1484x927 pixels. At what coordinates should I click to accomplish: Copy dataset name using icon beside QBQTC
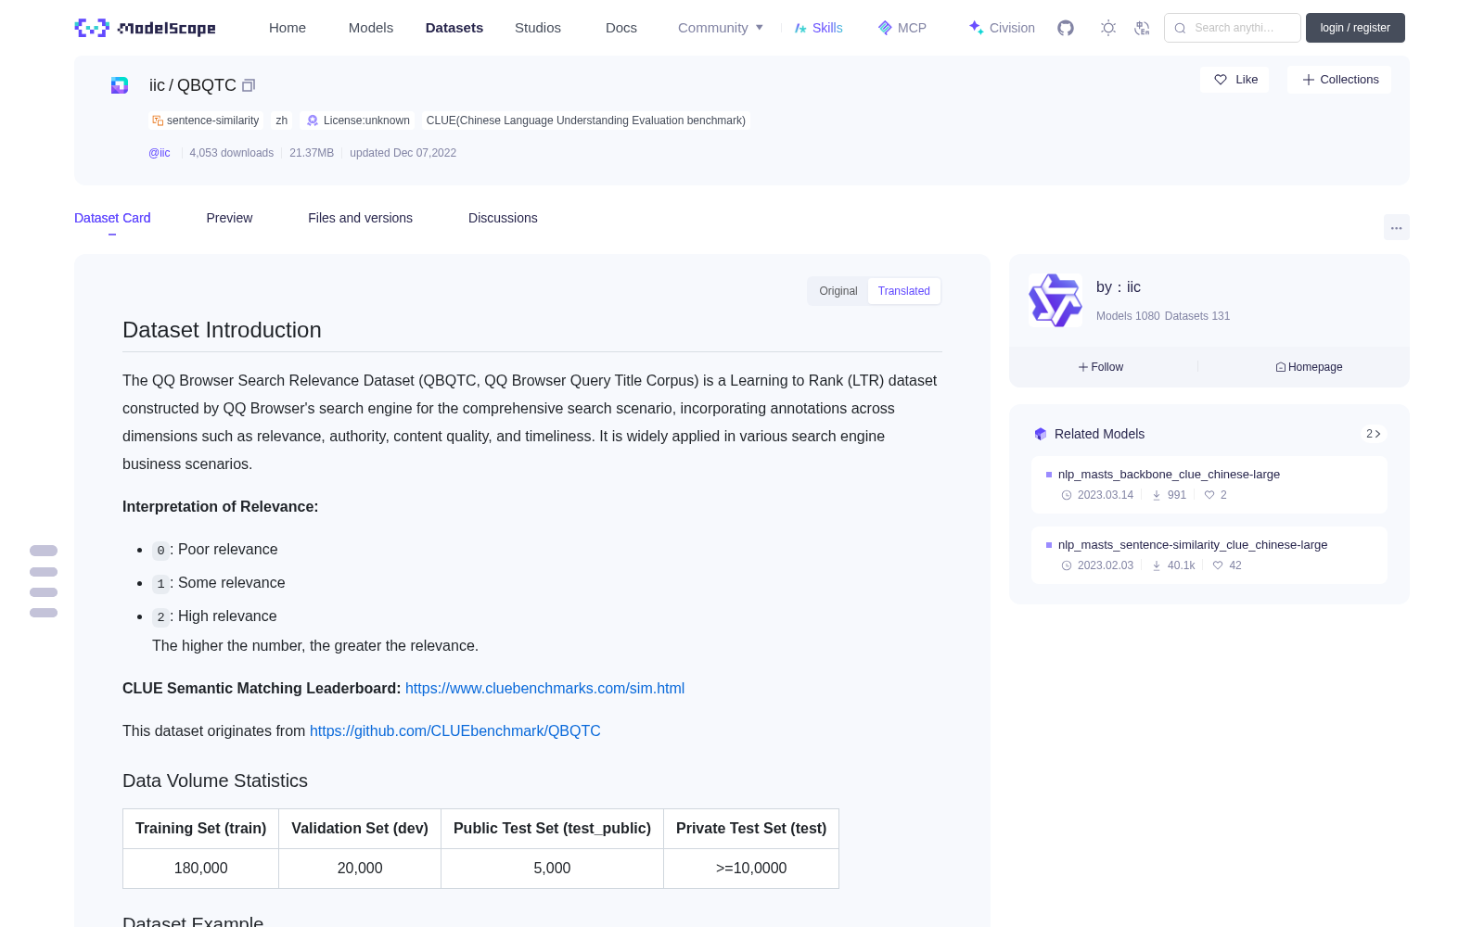click(x=249, y=85)
